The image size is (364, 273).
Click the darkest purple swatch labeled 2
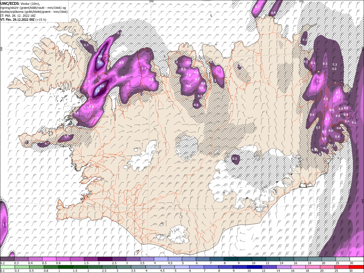point(105,259)
